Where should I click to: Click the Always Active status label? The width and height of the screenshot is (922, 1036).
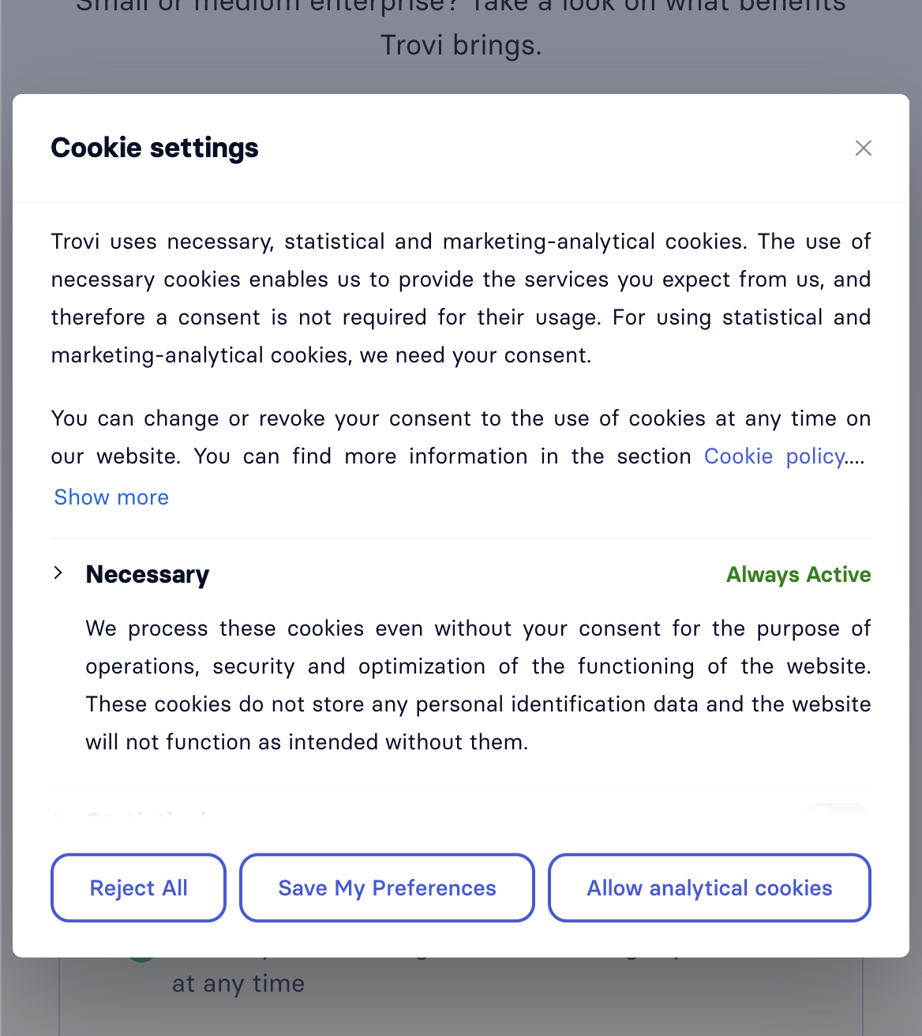[798, 575]
